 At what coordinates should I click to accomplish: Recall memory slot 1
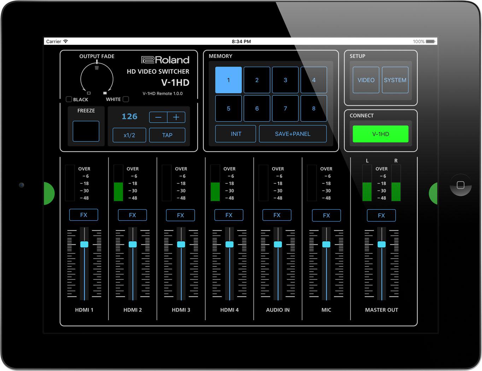point(228,80)
